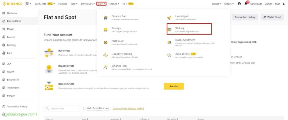Open Convert Small Balance to BNB link
Image resolution: width=288 pixels, height=120 pixels.
pos(128,108)
